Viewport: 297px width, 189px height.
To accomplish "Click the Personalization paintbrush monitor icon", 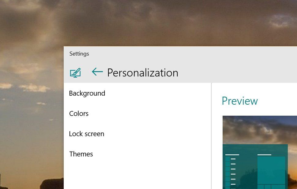I will 75,72.
